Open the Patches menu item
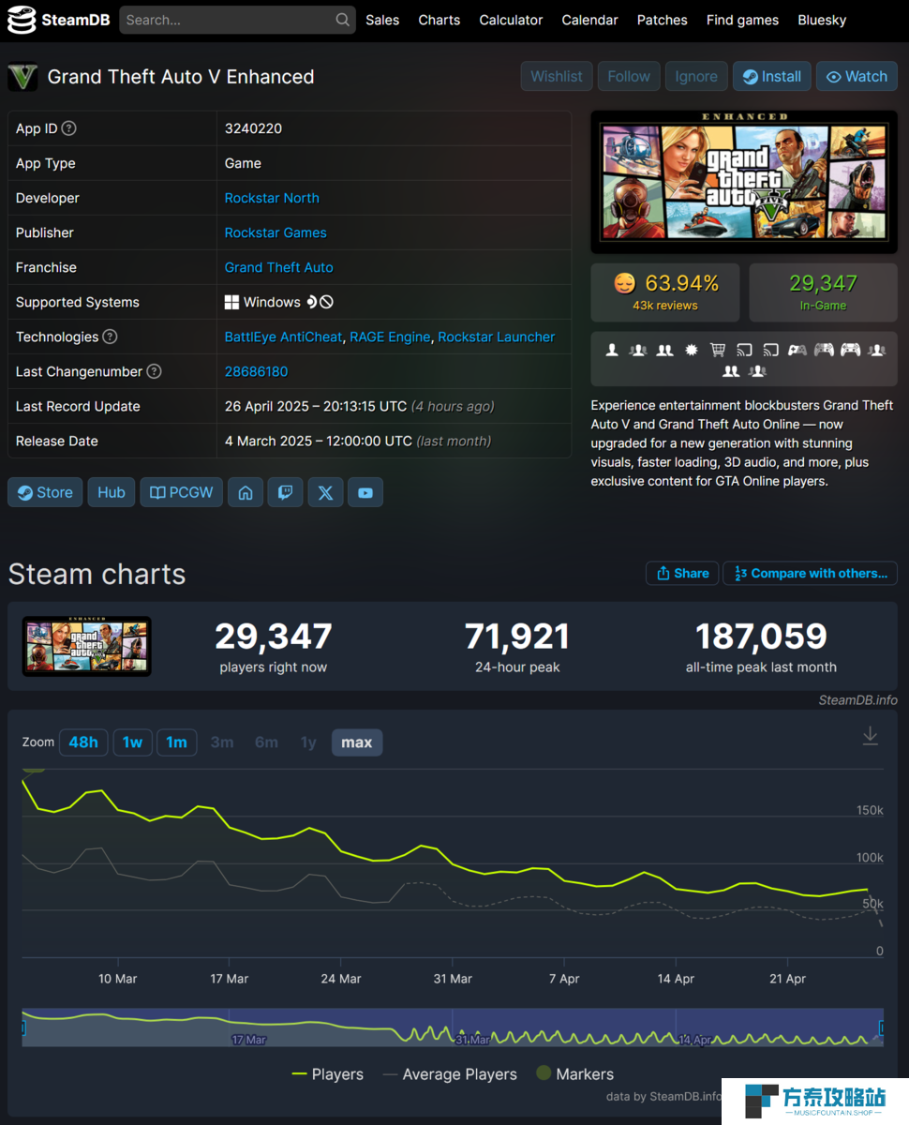Screen dimensions: 909x1125 [662, 20]
